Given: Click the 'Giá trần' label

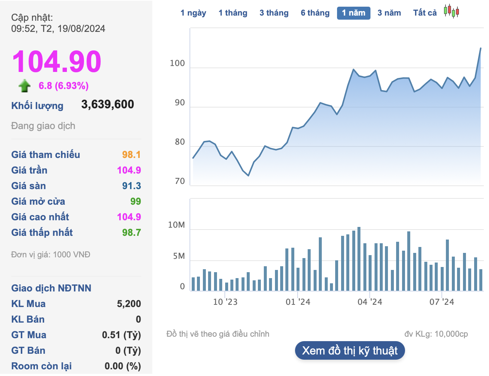Looking at the screenshot, I should pyautogui.click(x=29, y=170).
